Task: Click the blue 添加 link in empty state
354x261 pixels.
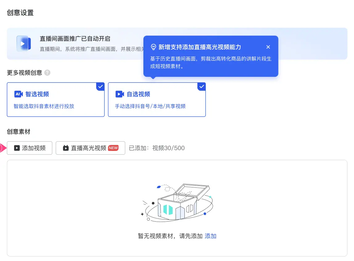Action: point(210,236)
